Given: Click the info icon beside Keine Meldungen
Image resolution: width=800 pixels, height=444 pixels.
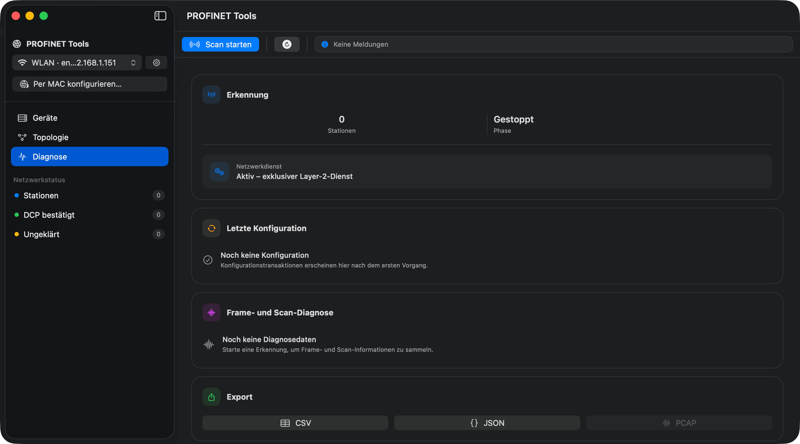Looking at the screenshot, I should pyautogui.click(x=325, y=45).
